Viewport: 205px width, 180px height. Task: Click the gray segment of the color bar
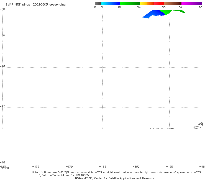click(x=98, y=3)
